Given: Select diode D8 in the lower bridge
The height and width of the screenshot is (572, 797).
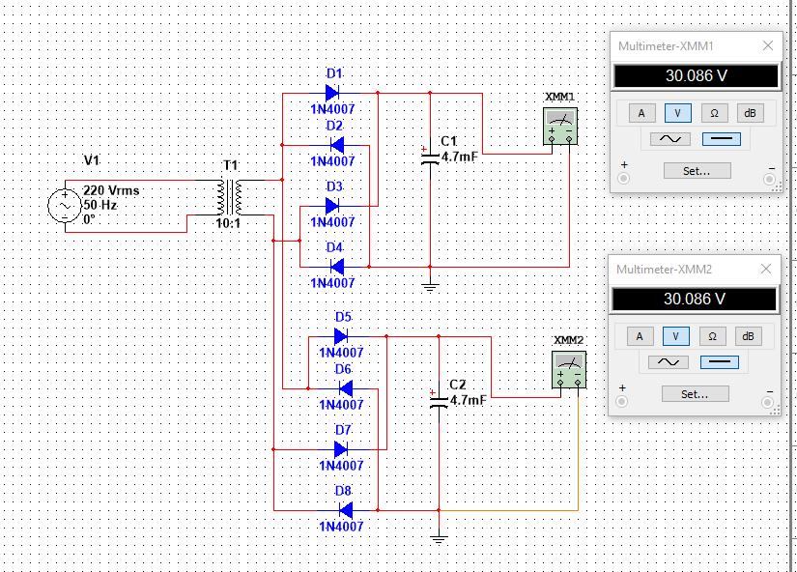Looking at the screenshot, I should (x=346, y=510).
